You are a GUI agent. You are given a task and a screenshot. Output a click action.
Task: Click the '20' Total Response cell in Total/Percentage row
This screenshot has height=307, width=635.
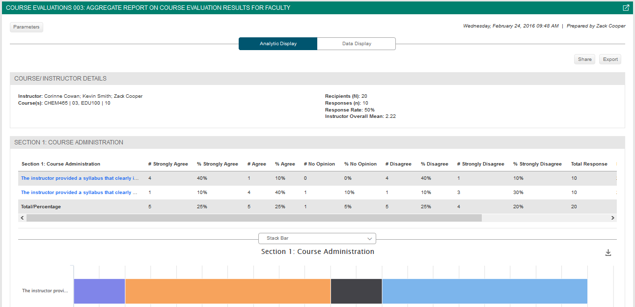pyautogui.click(x=574, y=207)
